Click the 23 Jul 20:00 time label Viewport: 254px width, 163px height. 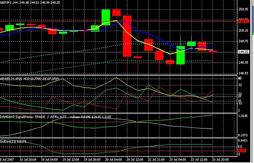220,160
